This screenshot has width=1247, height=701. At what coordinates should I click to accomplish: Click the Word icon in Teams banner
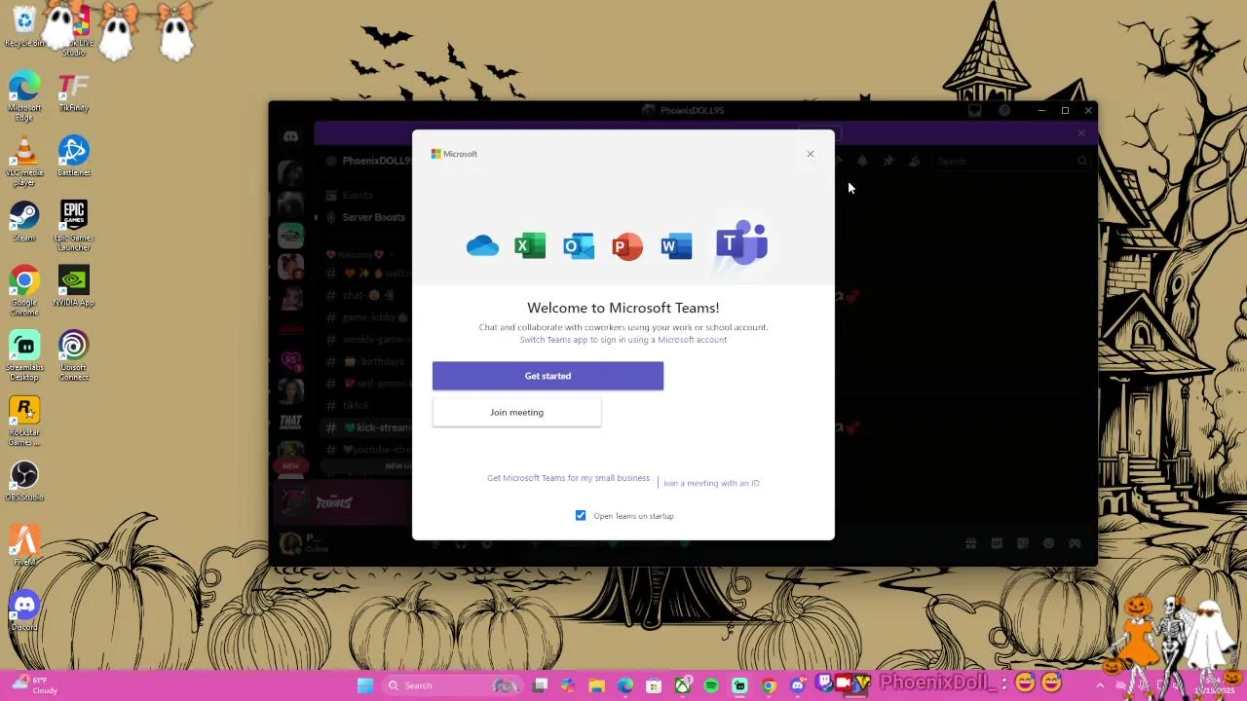[x=676, y=245]
